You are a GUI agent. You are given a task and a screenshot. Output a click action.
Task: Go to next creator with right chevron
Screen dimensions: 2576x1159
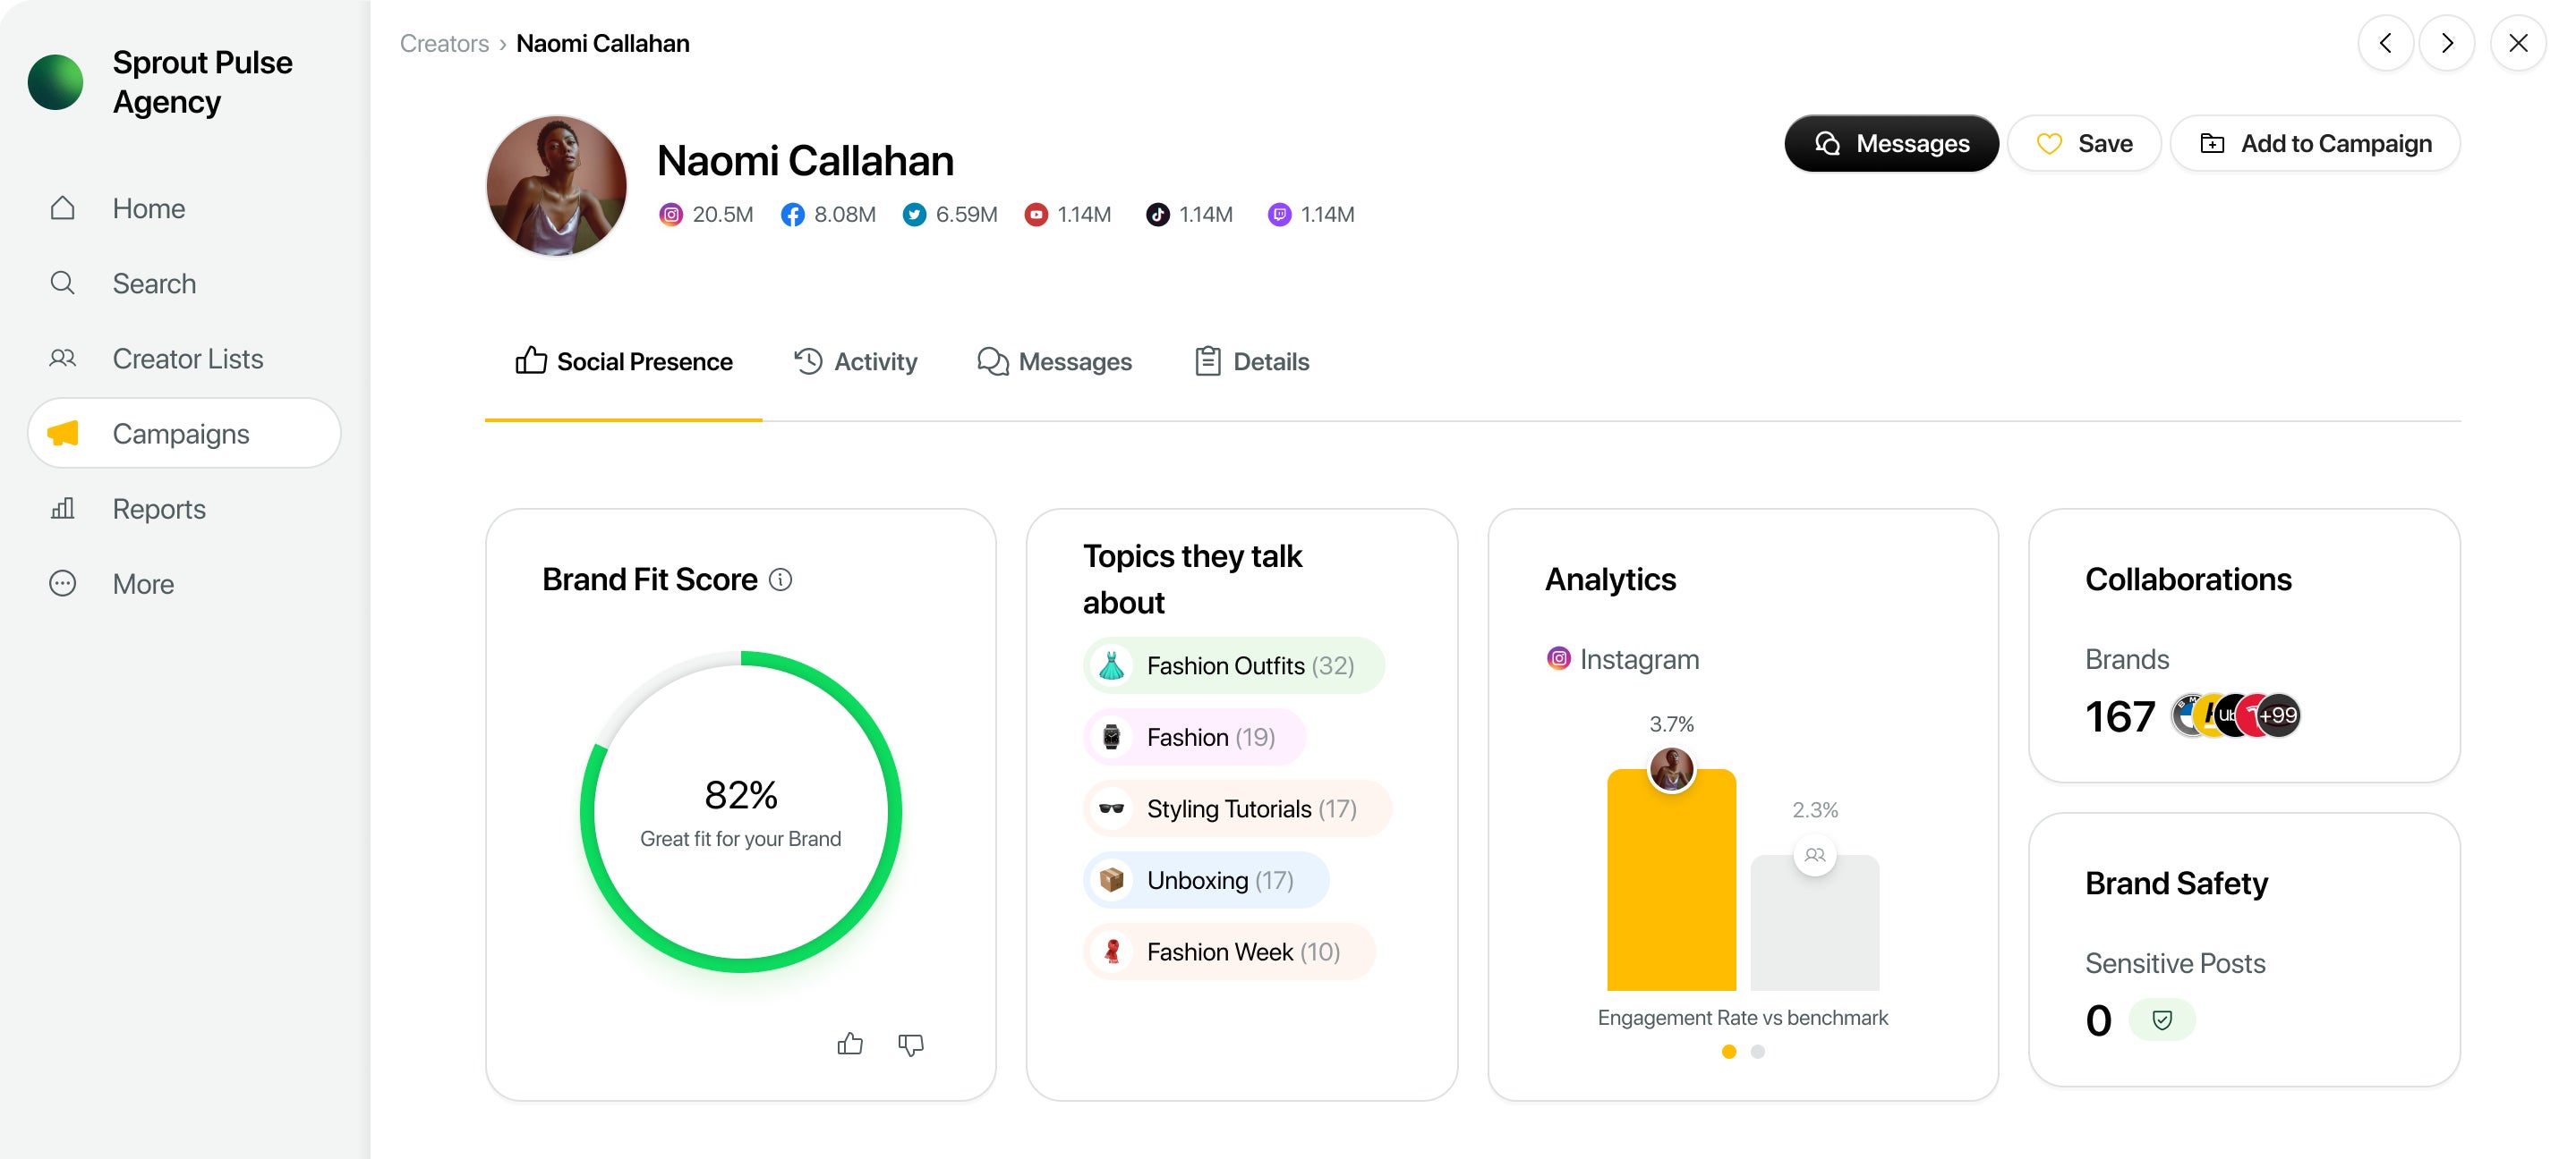click(x=2446, y=43)
